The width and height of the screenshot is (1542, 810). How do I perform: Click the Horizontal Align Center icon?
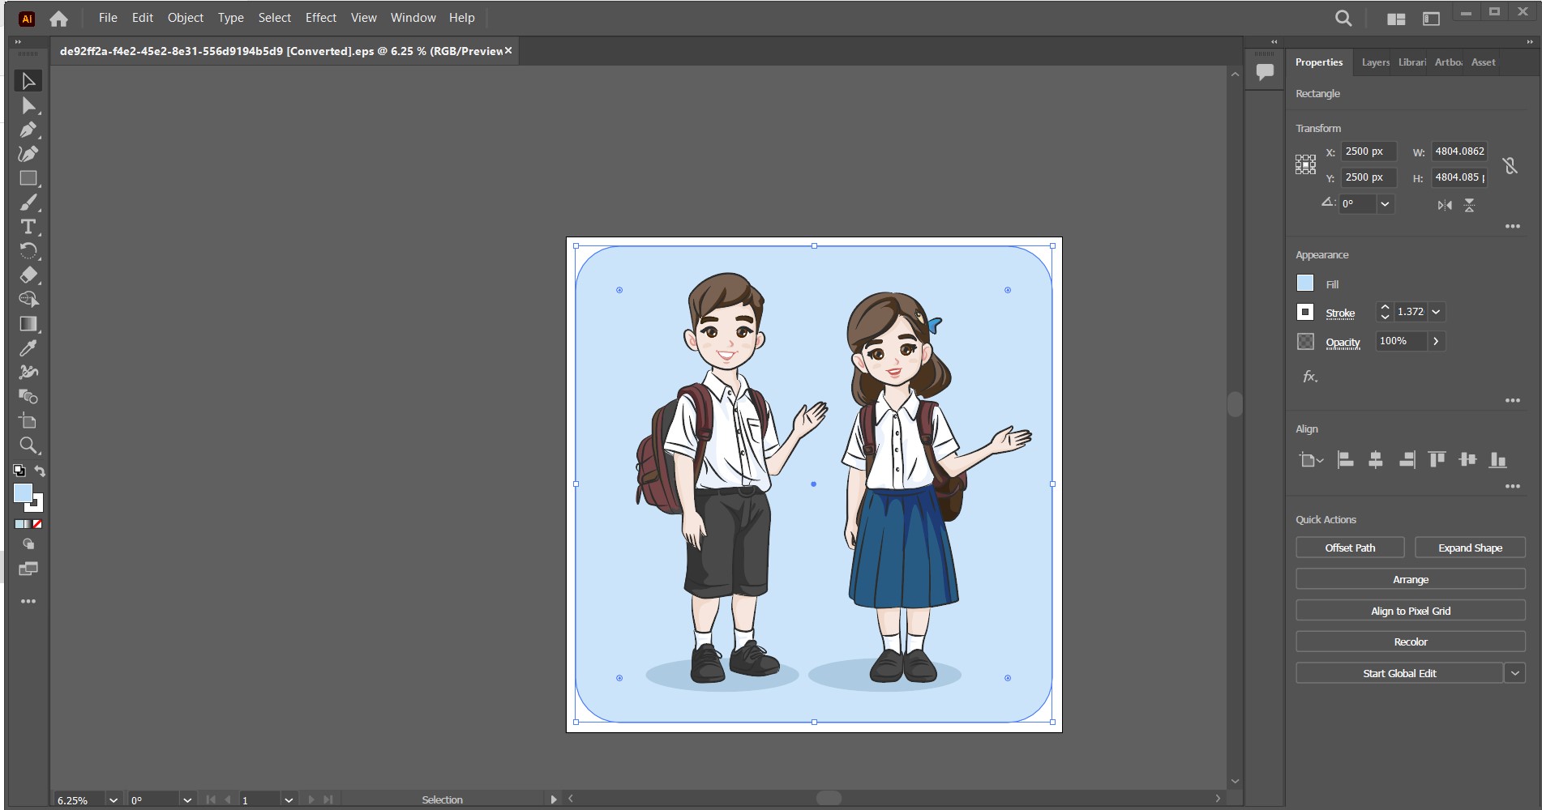point(1376,460)
